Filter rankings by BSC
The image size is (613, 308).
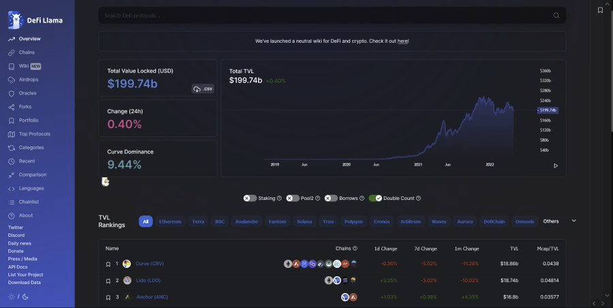[x=220, y=222]
